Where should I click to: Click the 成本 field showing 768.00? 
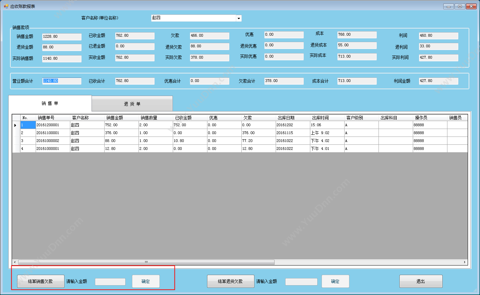tap(357, 35)
